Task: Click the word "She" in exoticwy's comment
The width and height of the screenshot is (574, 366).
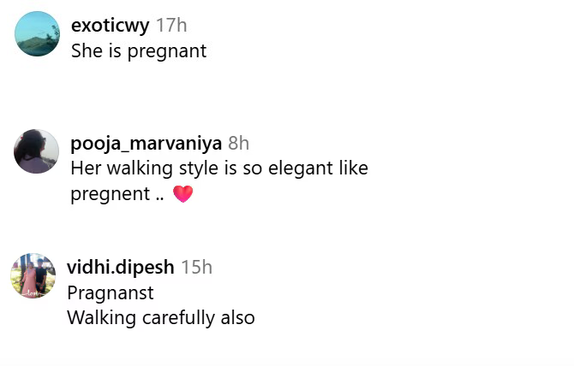Action: pos(87,51)
